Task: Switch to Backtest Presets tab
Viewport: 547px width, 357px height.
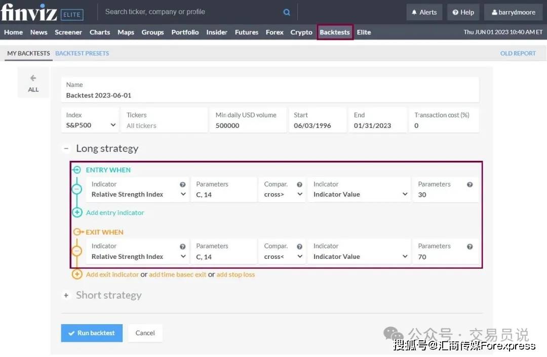Action: click(82, 53)
